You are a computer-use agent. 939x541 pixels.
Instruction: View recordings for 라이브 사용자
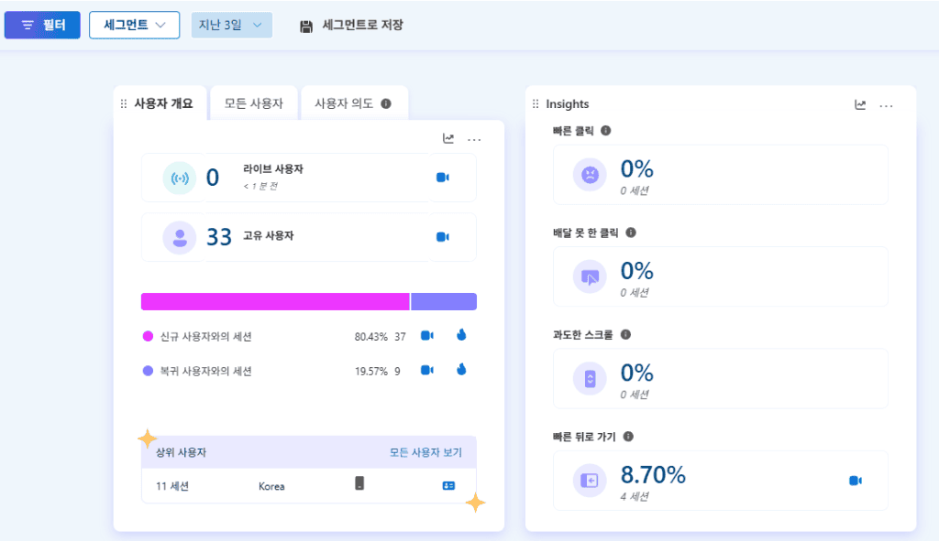[443, 178]
